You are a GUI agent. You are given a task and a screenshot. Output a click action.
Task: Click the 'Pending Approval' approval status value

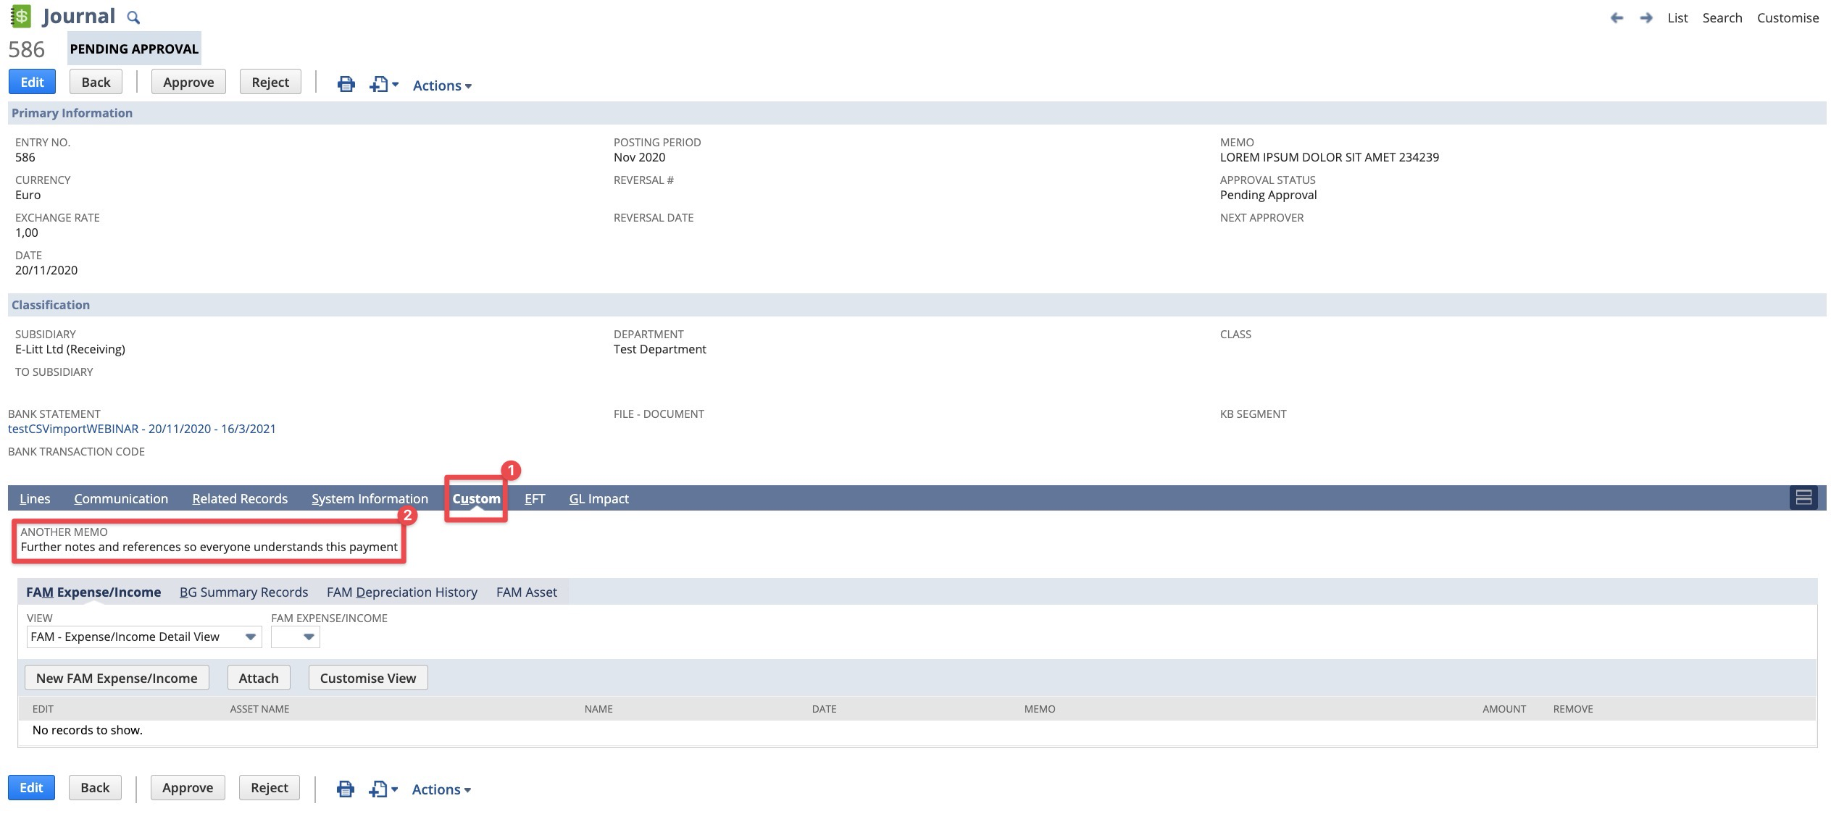1268,195
